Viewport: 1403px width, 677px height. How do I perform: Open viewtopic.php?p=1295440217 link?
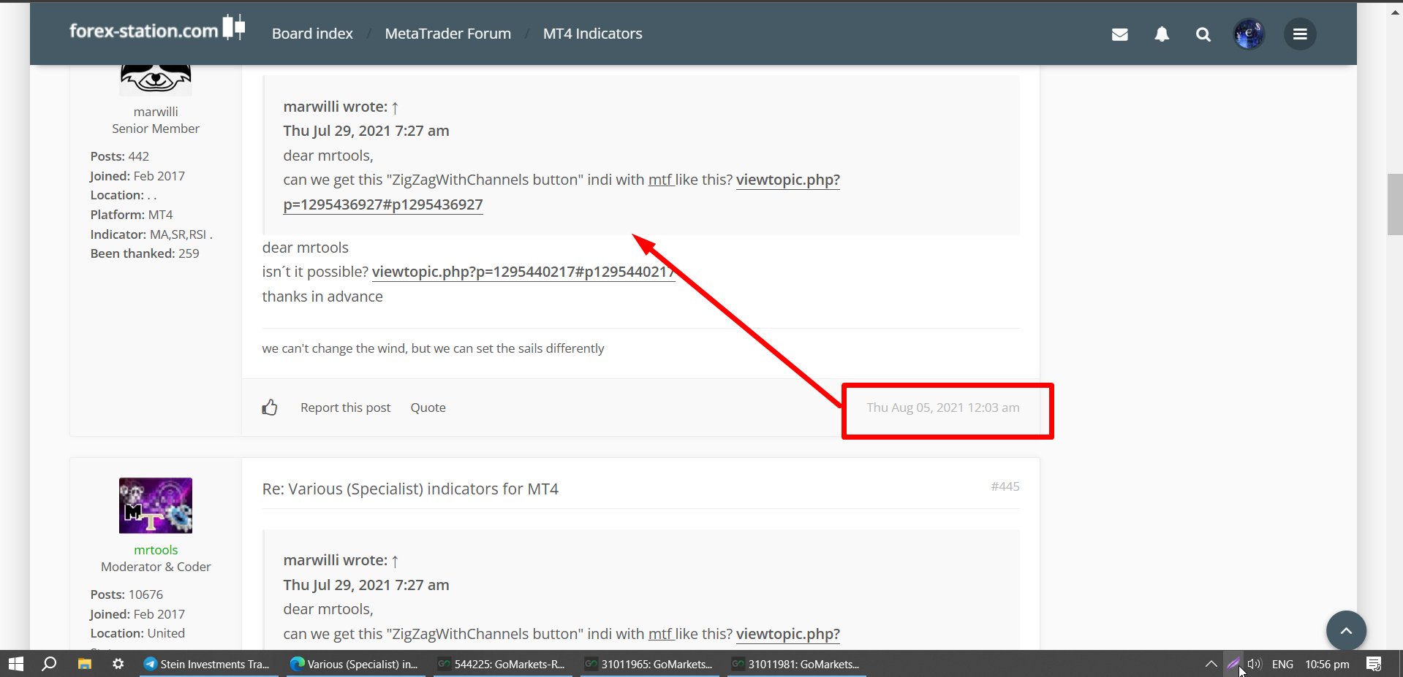click(523, 272)
